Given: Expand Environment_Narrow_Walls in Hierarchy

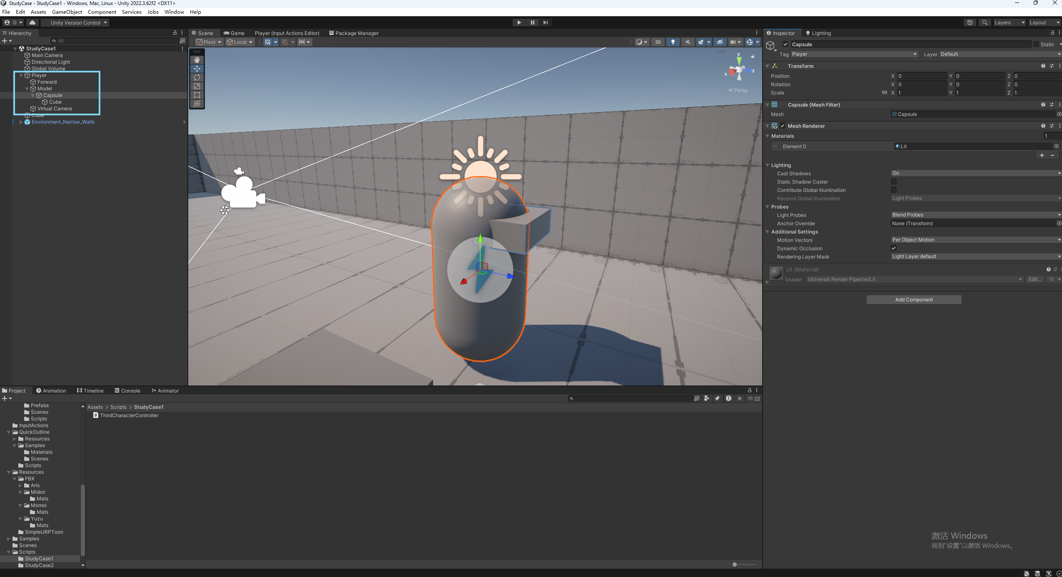Looking at the screenshot, I should [x=21, y=122].
